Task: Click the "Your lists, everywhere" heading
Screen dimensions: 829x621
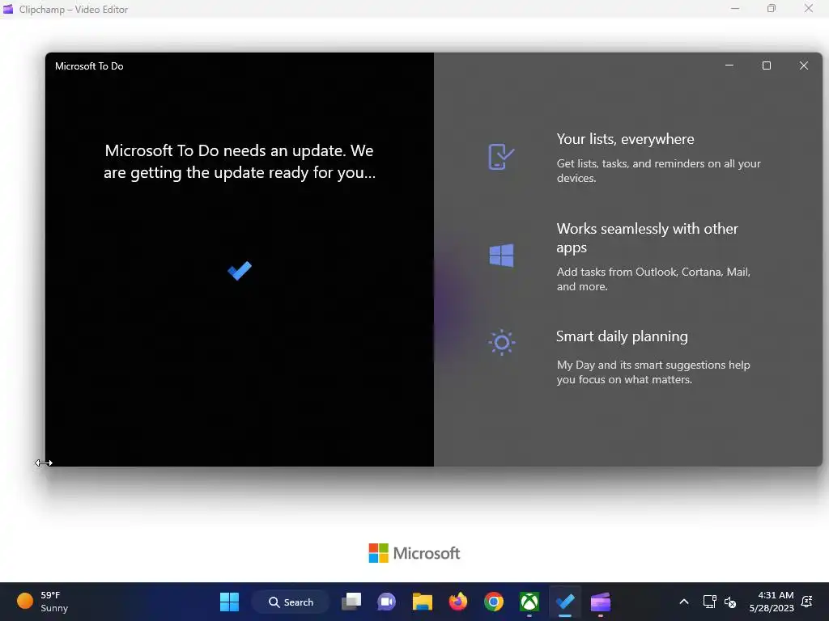Action: pyautogui.click(x=626, y=139)
